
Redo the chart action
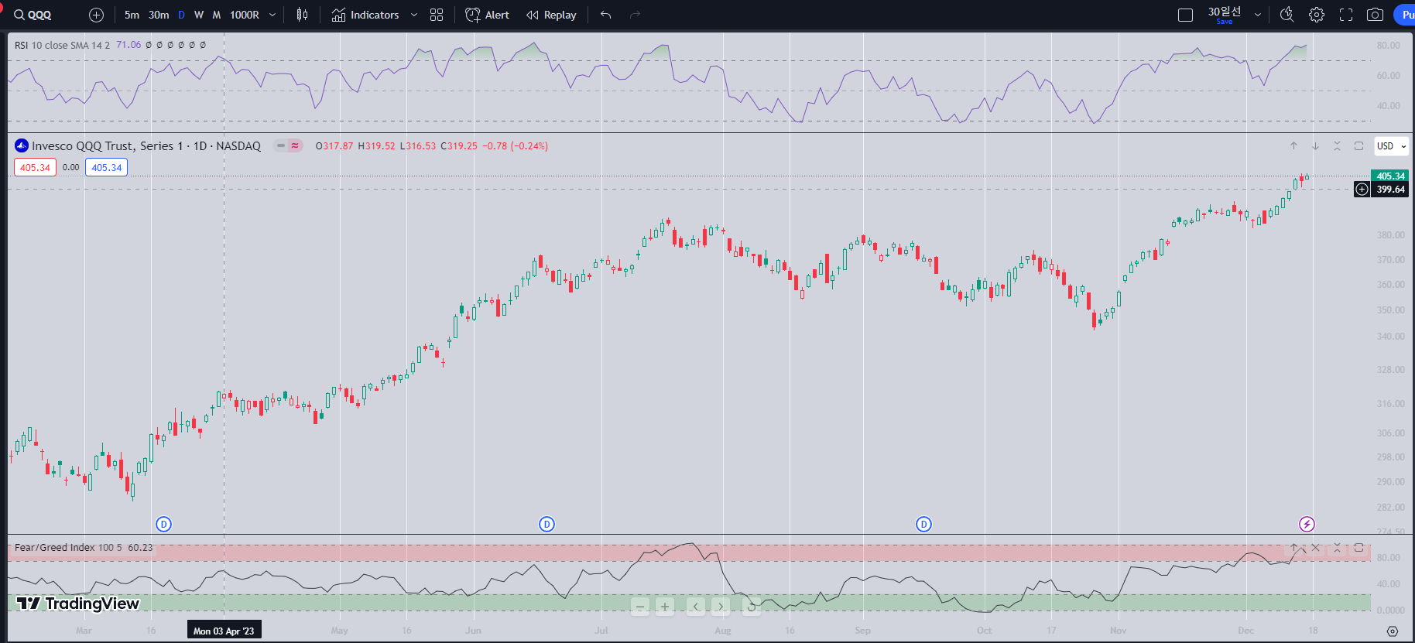(x=635, y=15)
